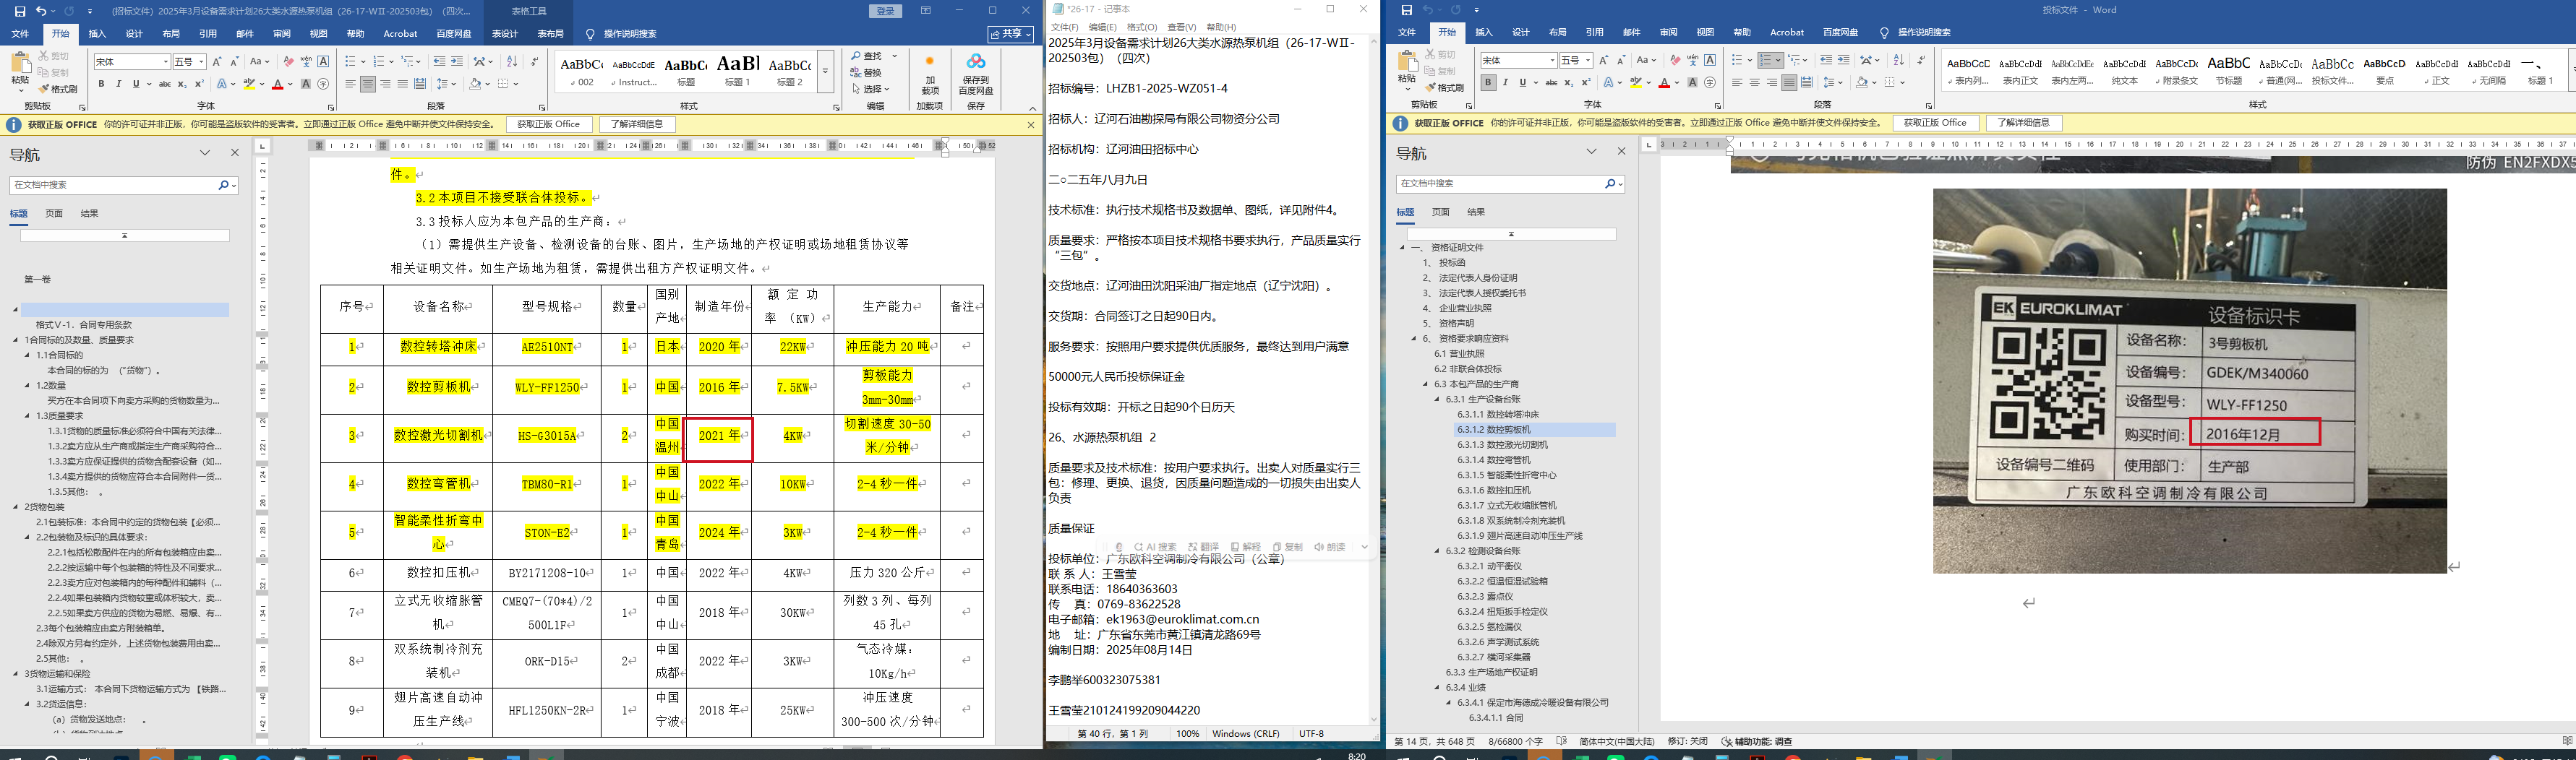Toggle show/hide paragraph marks in right Word

[x=1921, y=61]
